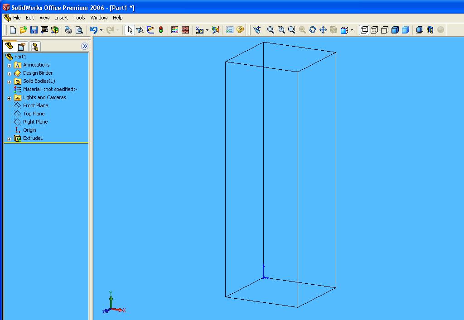Switch to the PropertyManager tab
Screen dimensions: 464x320
(x=22, y=46)
